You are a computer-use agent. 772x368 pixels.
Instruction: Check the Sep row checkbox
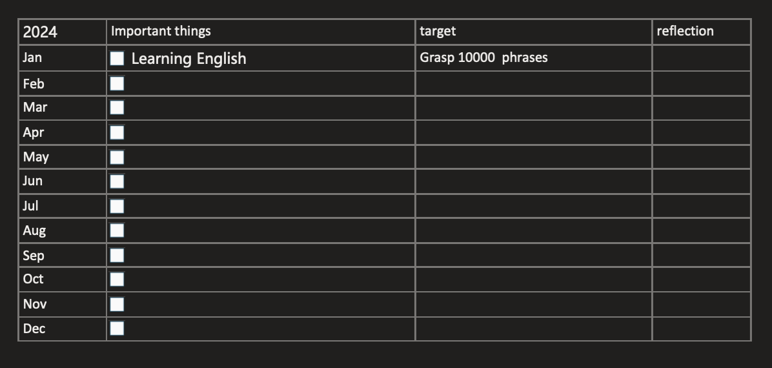(x=117, y=255)
